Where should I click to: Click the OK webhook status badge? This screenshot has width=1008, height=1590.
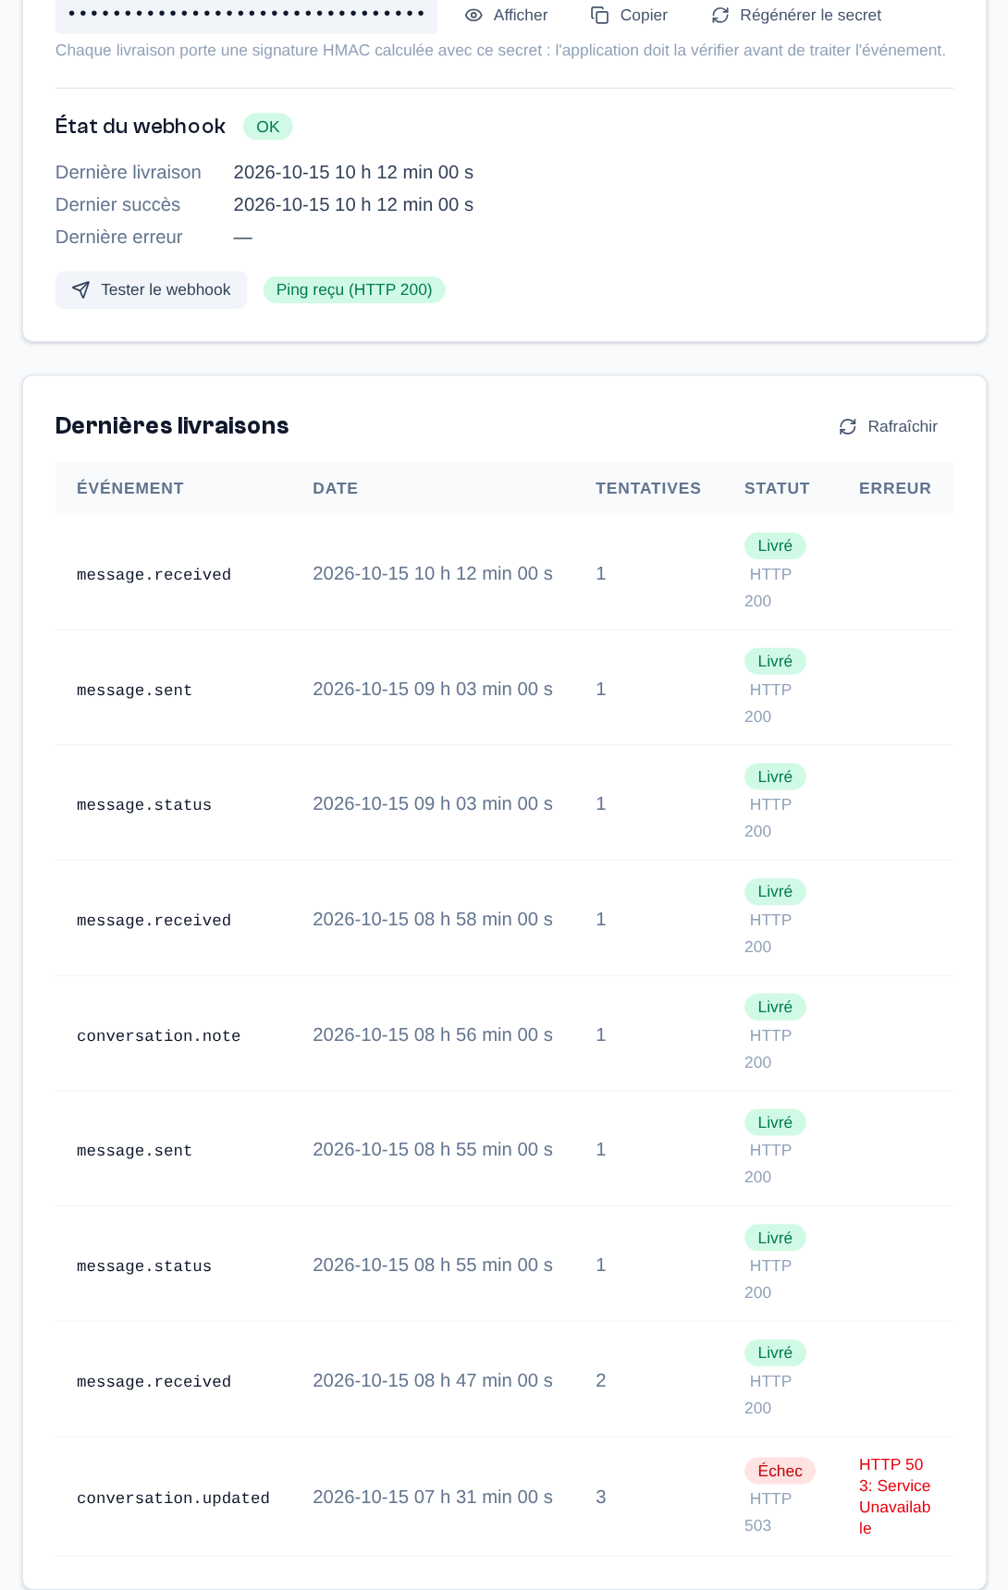(x=268, y=127)
